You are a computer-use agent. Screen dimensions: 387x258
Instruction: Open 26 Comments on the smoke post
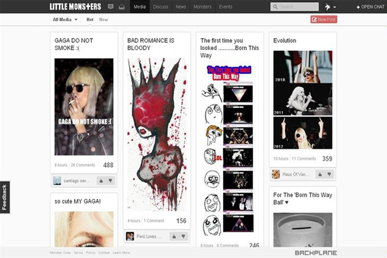83,165
